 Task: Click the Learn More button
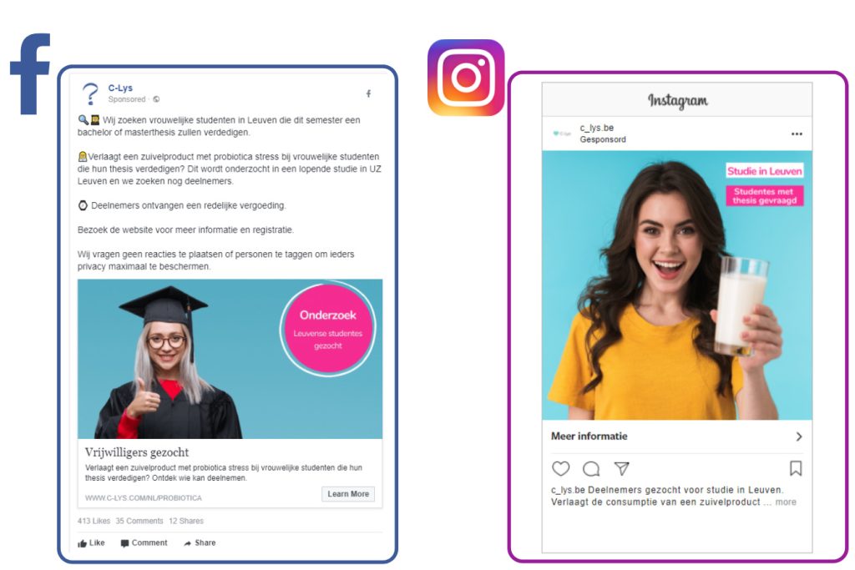(x=348, y=494)
